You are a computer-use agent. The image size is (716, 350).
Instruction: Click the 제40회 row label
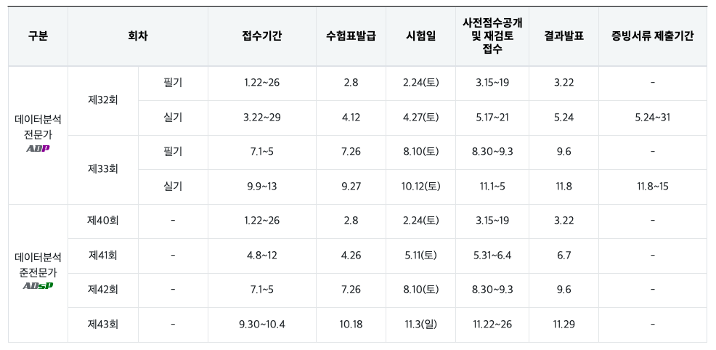click(103, 221)
